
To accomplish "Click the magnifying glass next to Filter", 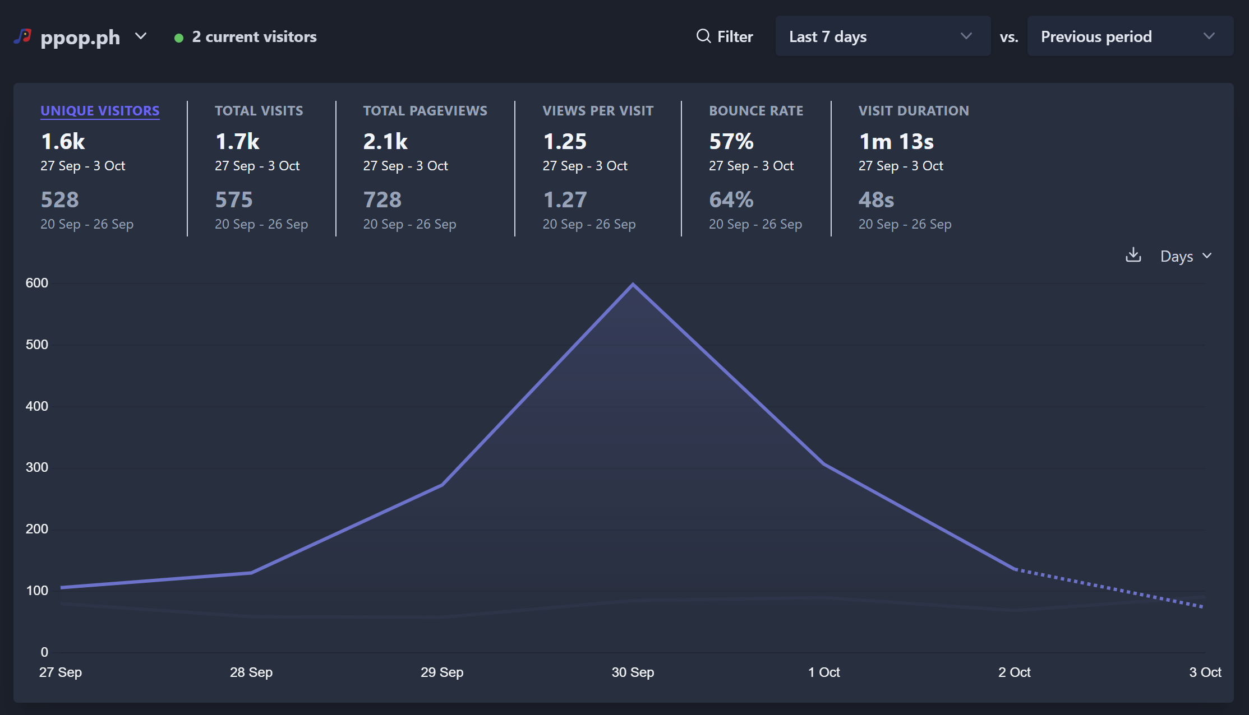I will [x=702, y=36].
